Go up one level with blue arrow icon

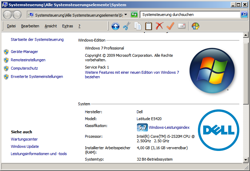[116, 26]
